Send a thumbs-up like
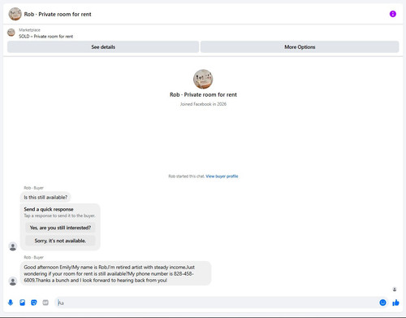 (395, 303)
